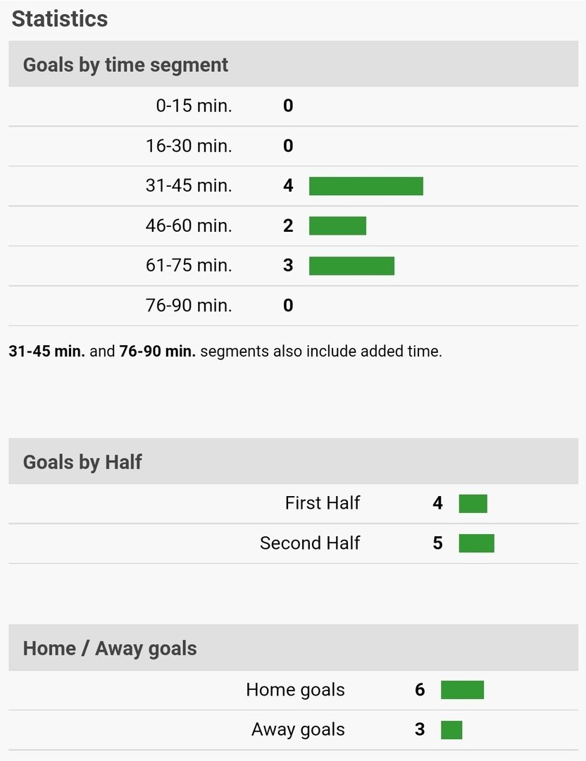586x761 pixels.
Task: Select the 61-75 min. row label
Action: [x=188, y=266]
